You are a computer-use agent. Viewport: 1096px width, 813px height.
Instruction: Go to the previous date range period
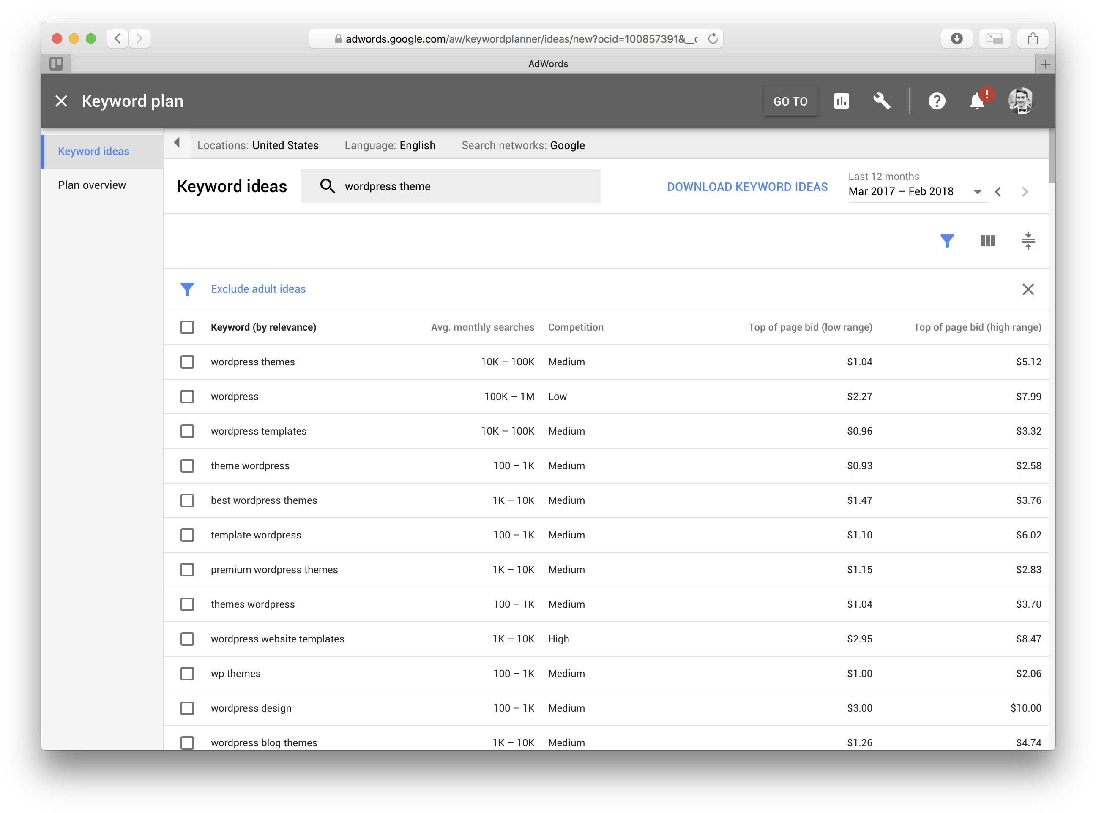[x=998, y=192]
